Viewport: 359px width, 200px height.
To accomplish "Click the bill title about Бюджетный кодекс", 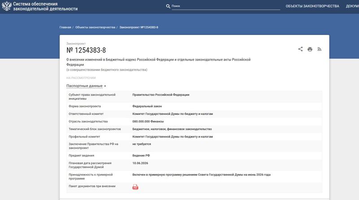I will [x=158, y=62].
